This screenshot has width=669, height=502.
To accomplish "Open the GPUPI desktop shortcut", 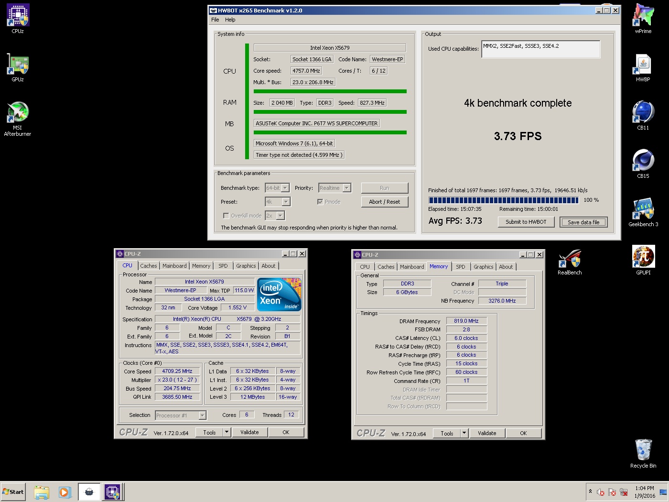I will coord(643,261).
